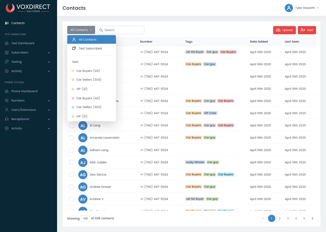Image resolution: width=326 pixels, height=232 pixels.
Task: Click the magnifier icon in search box
Action: [101, 30]
